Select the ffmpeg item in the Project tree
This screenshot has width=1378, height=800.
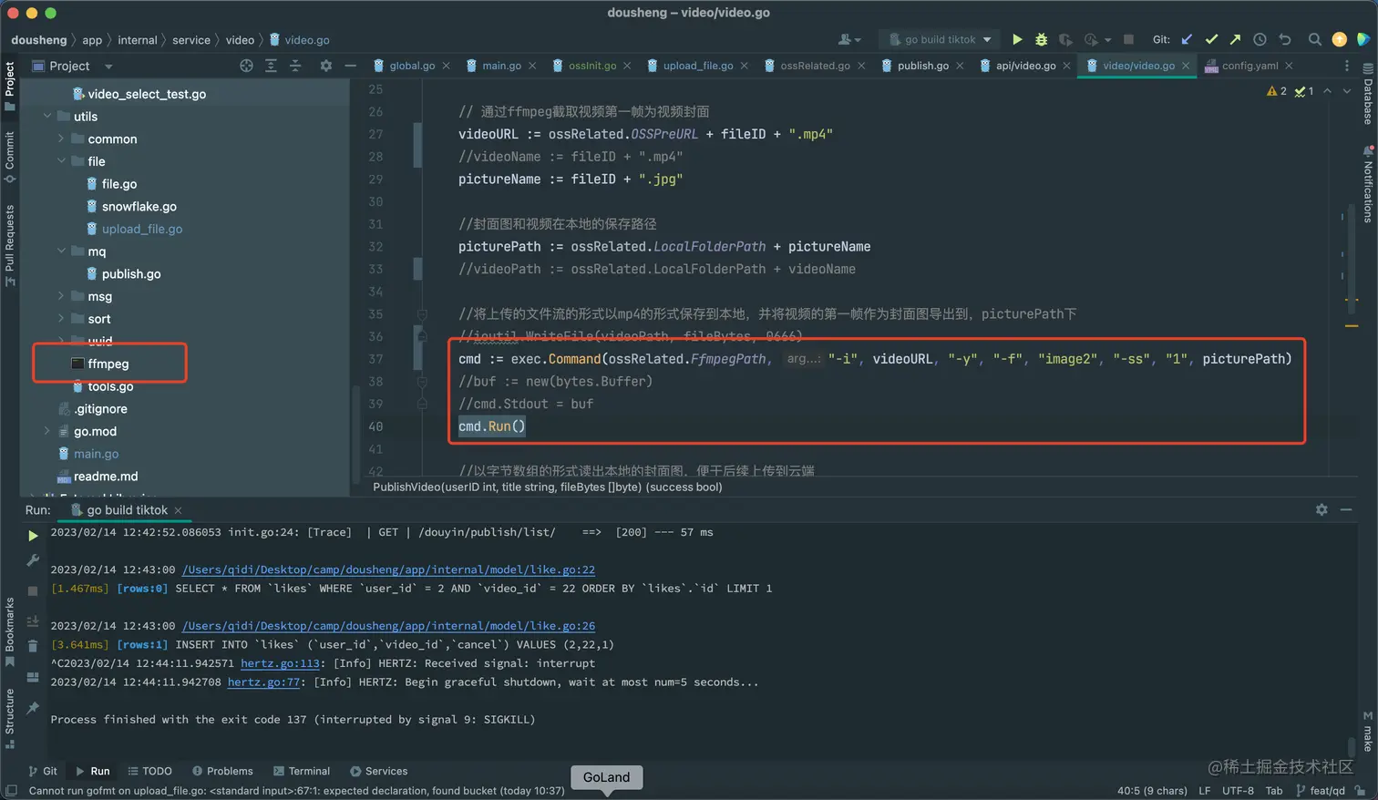[108, 364]
